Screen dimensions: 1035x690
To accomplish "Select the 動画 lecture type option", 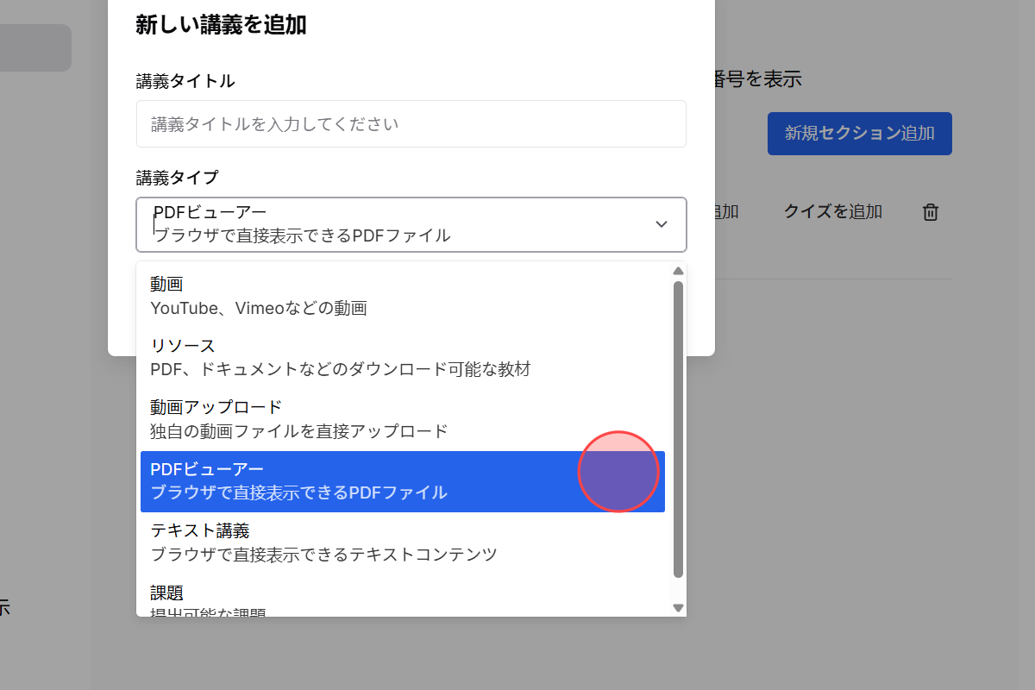I will [345, 295].
